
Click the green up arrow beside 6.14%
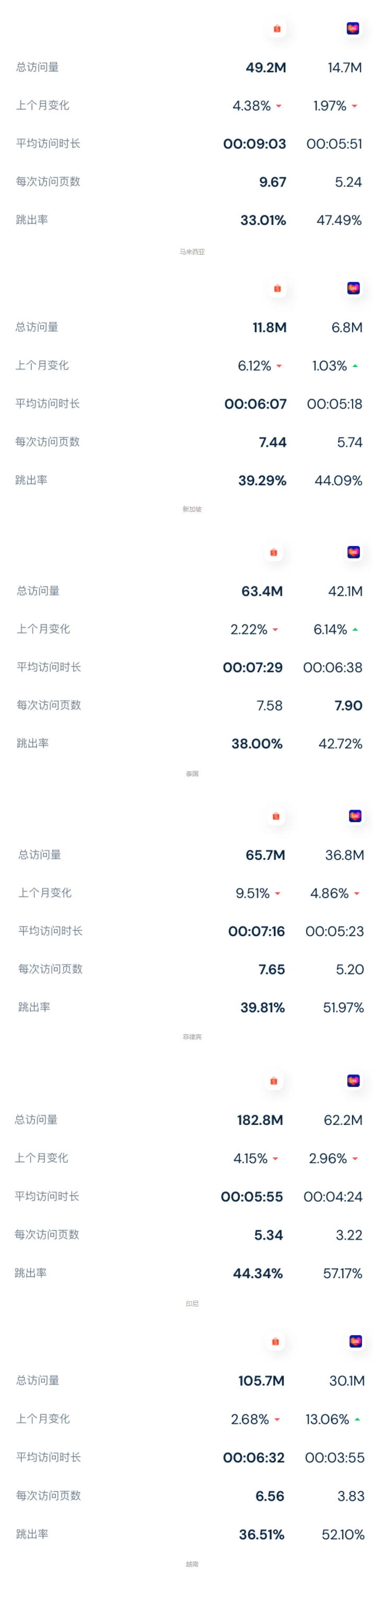click(355, 630)
